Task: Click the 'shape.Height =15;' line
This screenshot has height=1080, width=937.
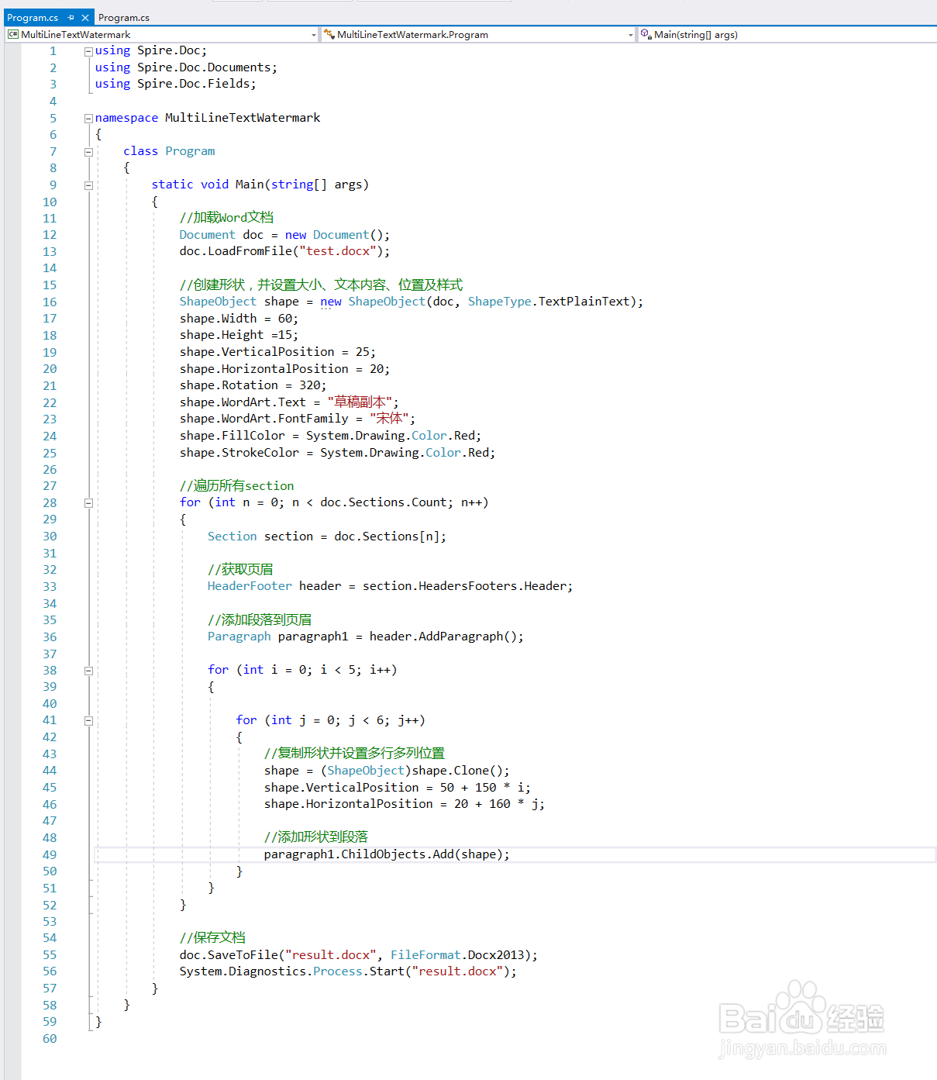Action: (239, 335)
